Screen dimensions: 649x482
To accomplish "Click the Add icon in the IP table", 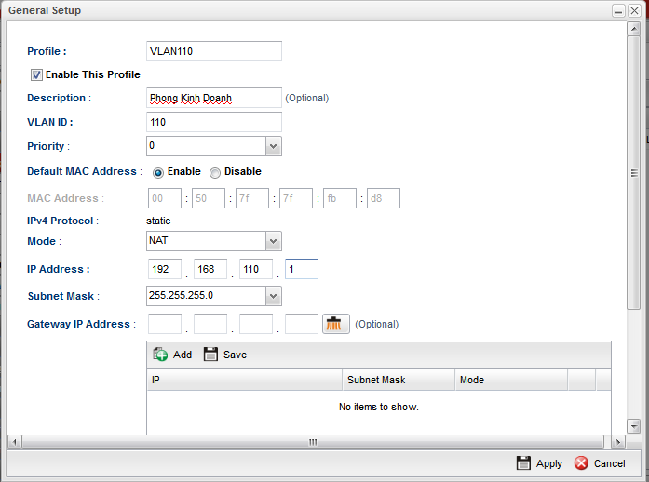I will coord(160,355).
